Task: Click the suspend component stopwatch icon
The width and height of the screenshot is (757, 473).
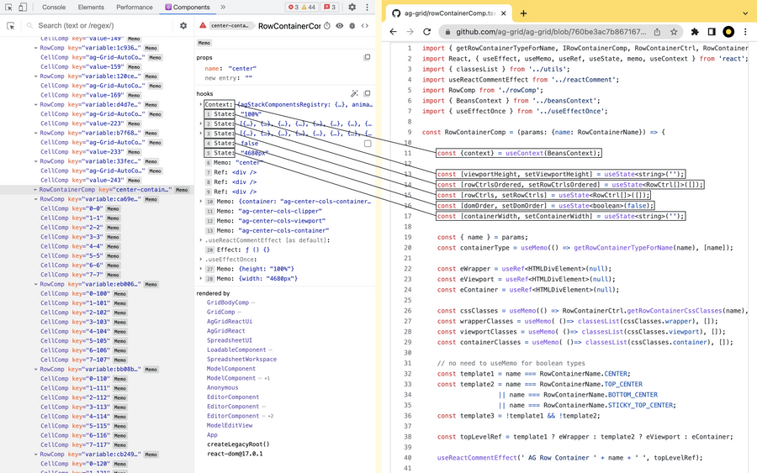Action: point(327,26)
